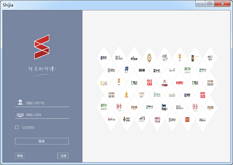Focus the username field 请输入用户名
The height and width of the screenshot is (165, 233).
[47, 103]
